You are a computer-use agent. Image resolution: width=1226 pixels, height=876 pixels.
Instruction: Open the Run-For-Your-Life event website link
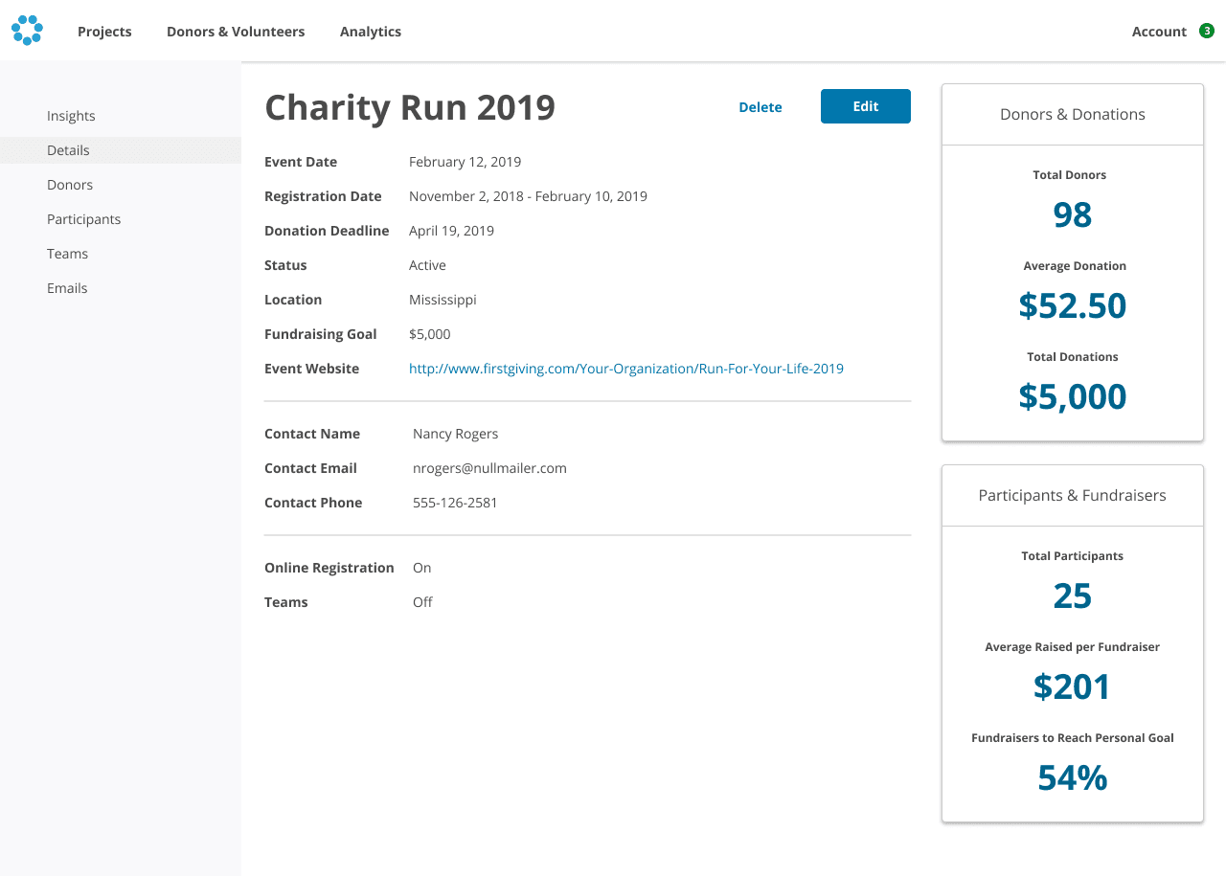626,368
